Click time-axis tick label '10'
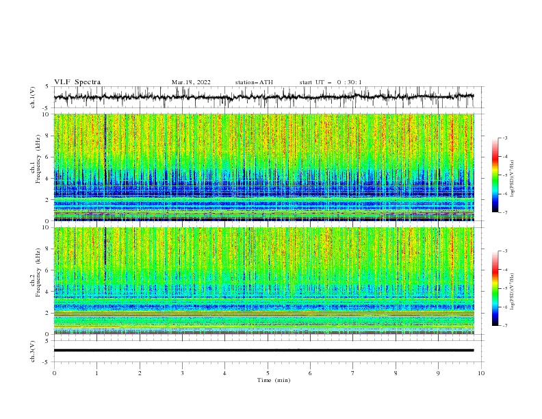The image size is (542, 419). click(481, 373)
